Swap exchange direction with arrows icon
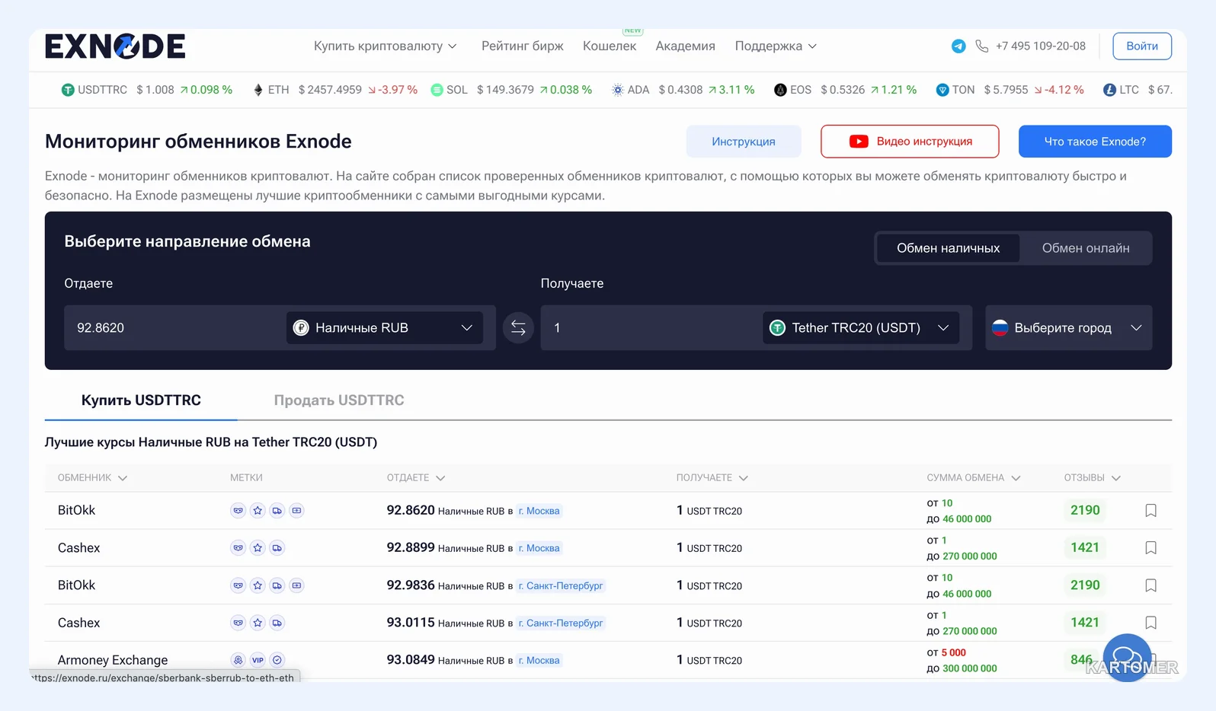 [x=518, y=328]
